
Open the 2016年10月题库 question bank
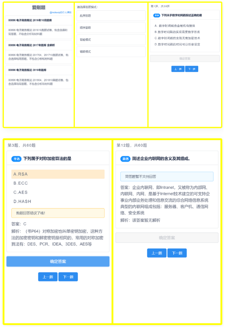click(x=39, y=20)
